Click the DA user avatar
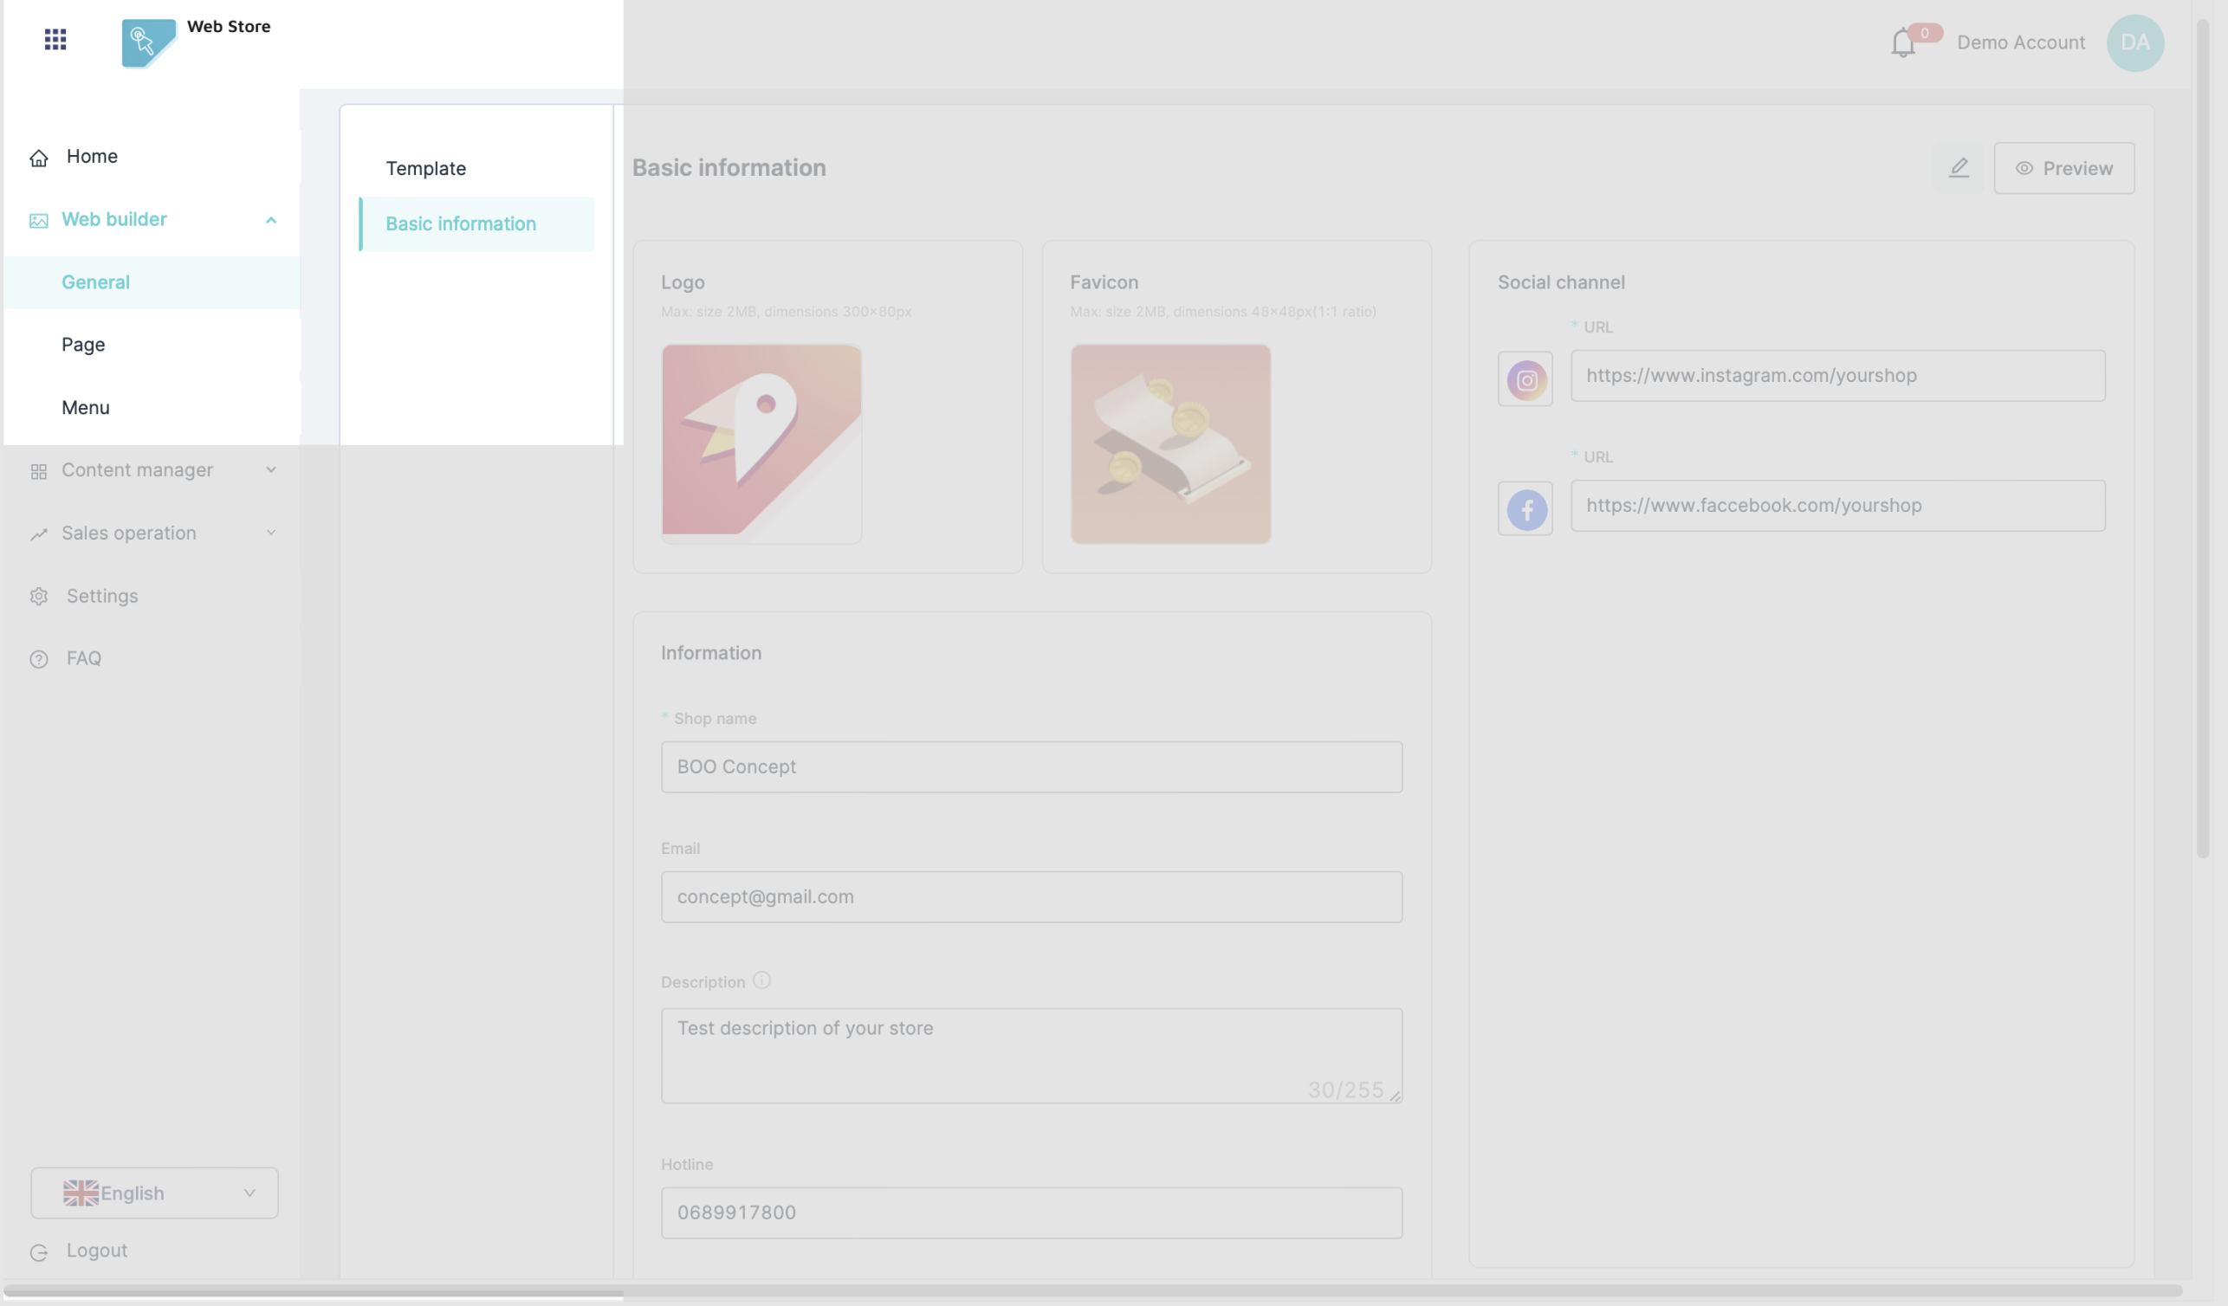2228x1306 pixels. pyautogui.click(x=2134, y=42)
